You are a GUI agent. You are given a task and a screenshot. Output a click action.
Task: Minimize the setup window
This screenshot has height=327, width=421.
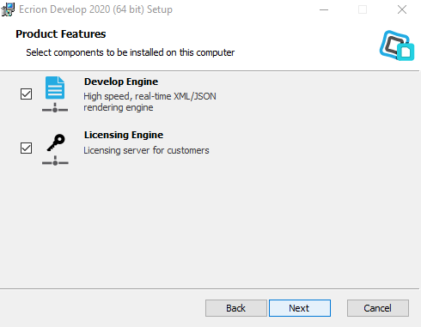(x=324, y=9)
